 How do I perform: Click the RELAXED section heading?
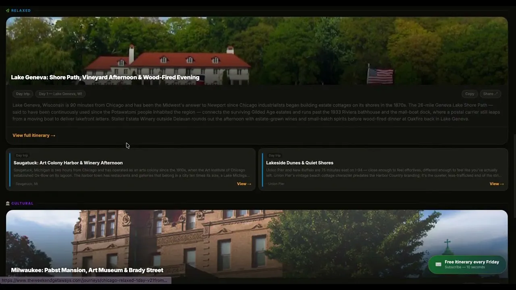(x=21, y=10)
